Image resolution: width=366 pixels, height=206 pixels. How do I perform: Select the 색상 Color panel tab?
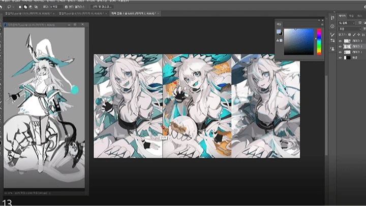279,24
